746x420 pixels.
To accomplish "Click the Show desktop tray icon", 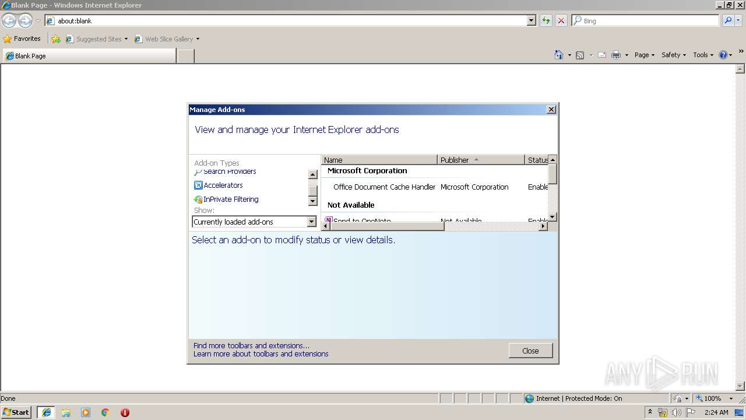I will tap(740, 412).
